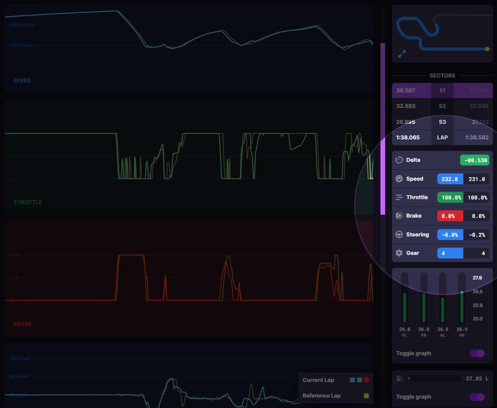The width and height of the screenshot is (497, 408).
Task: Click the SPEED graph label
Action: (22, 81)
